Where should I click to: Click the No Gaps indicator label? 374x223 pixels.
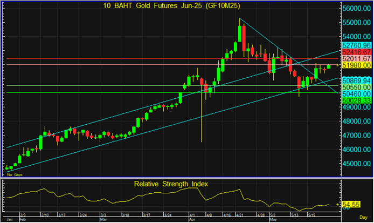(x=14, y=175)
